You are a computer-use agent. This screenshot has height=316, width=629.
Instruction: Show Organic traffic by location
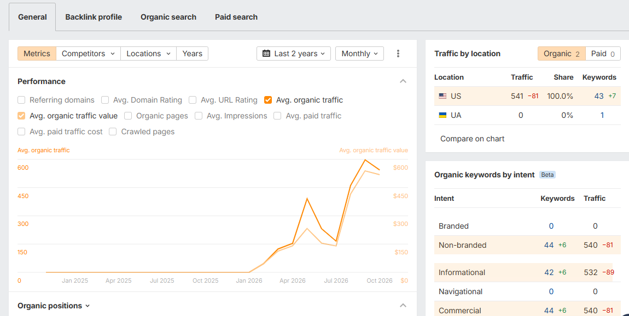pyautogui.click(x=562, y=53)
